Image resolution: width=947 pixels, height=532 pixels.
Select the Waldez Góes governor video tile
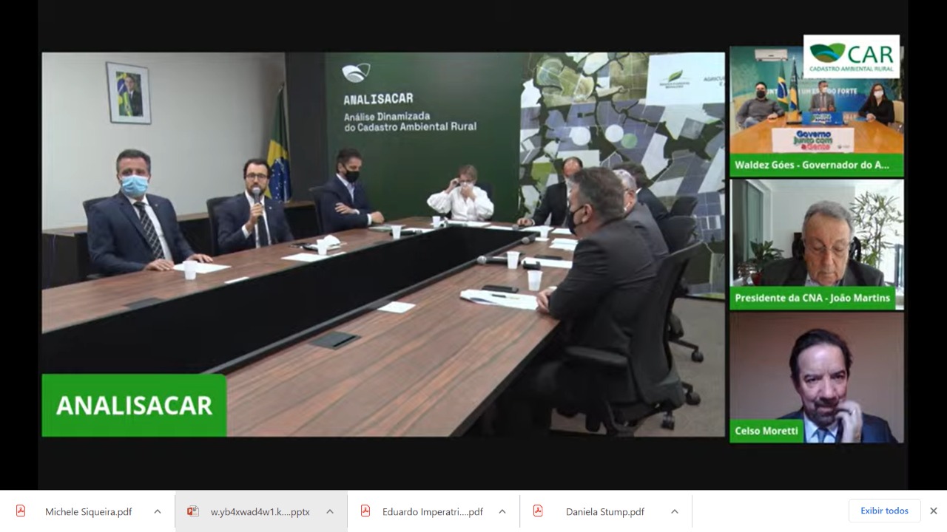pyautogui.click(x=816, y=112)
